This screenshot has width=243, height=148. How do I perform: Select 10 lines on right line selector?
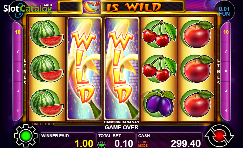(226, 32)
